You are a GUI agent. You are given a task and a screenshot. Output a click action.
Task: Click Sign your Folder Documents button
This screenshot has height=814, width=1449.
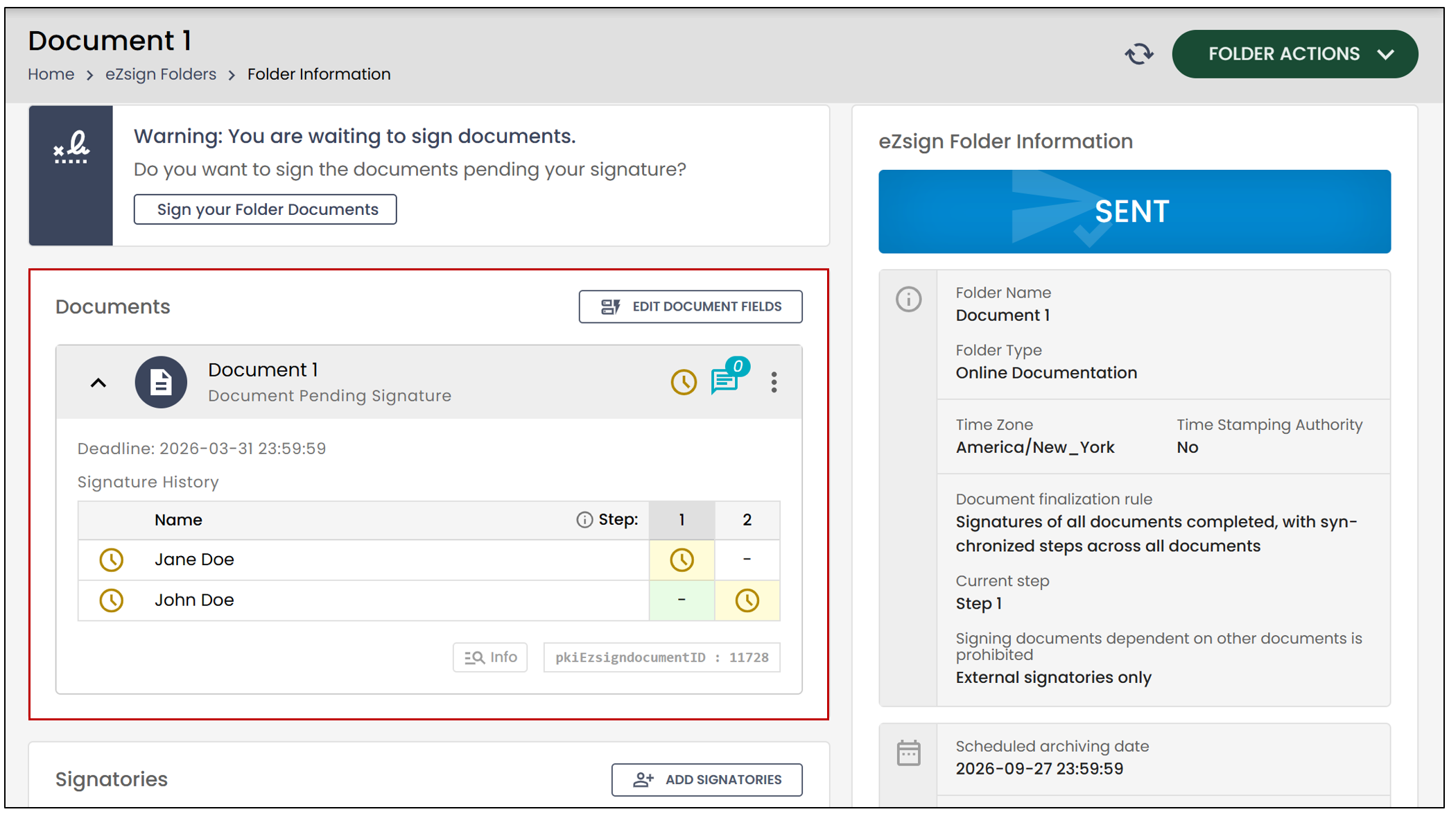(265, 209)
